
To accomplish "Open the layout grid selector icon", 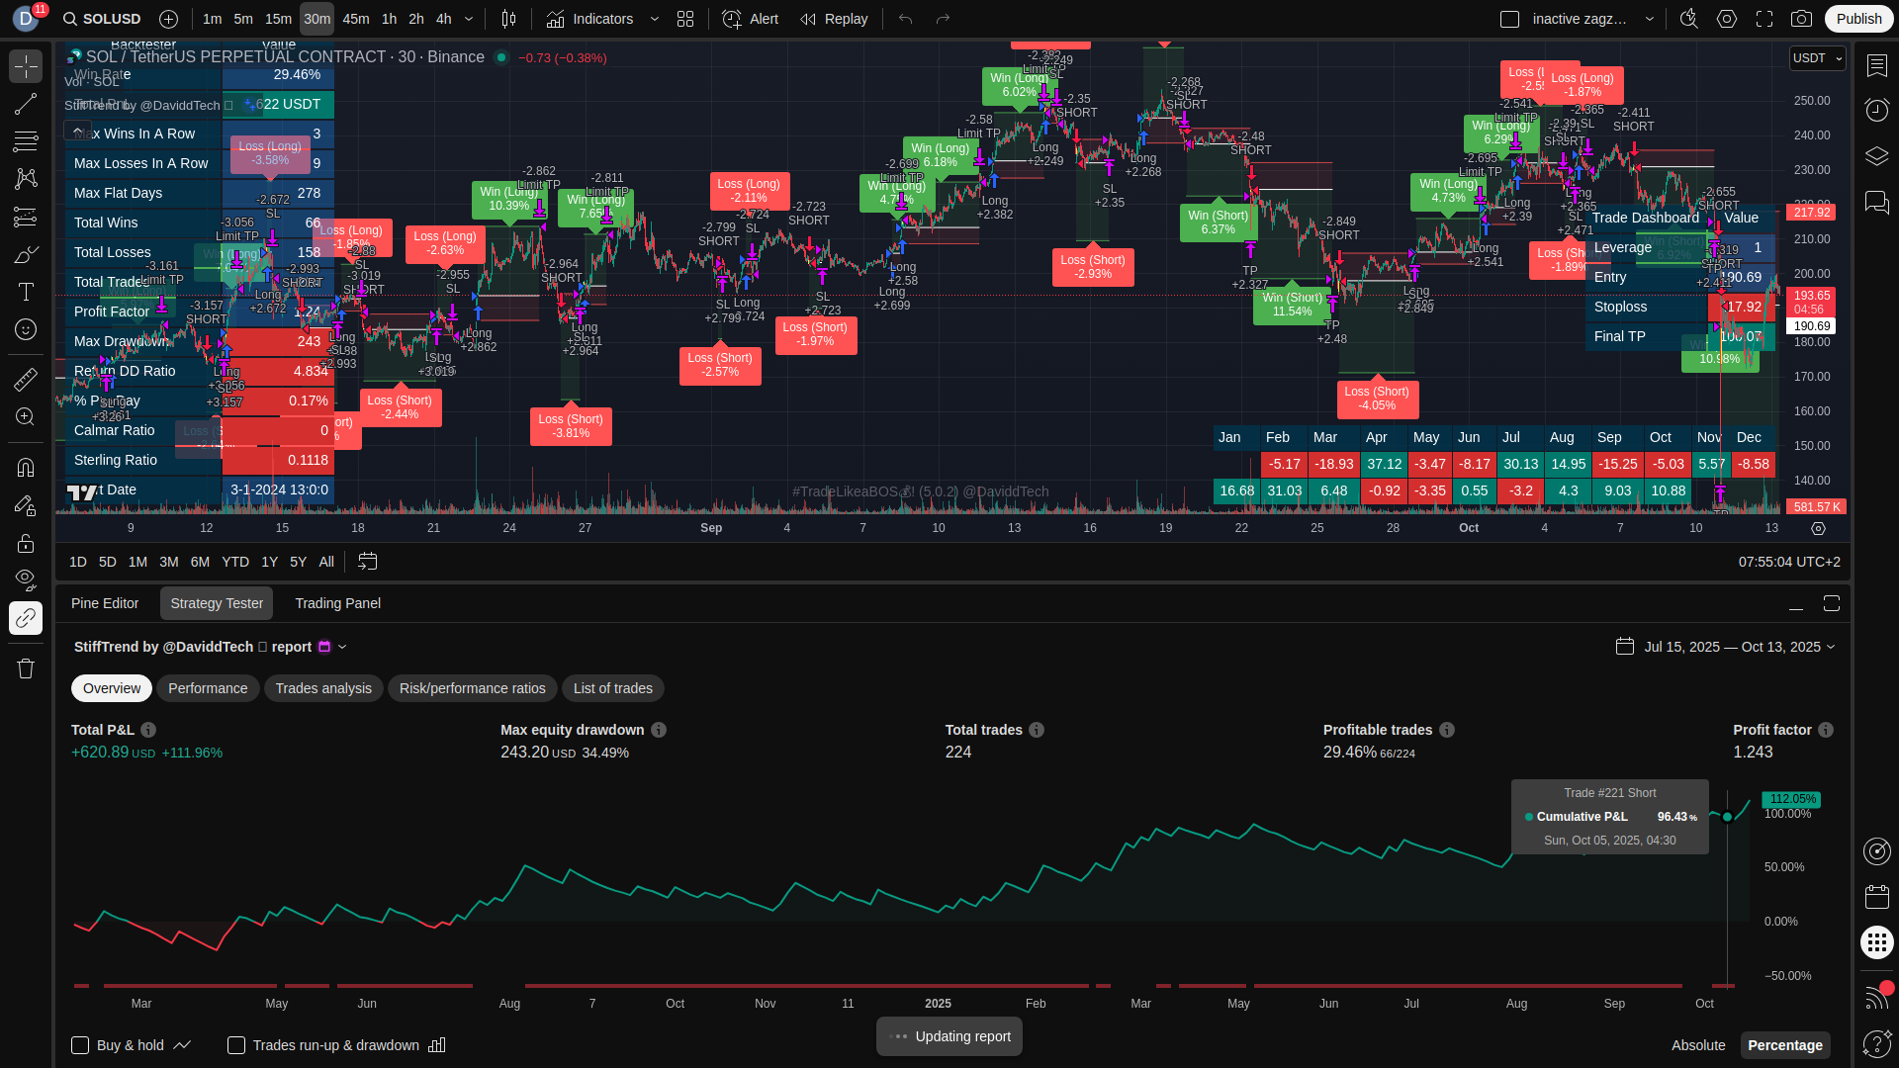I will click(685, 19).
